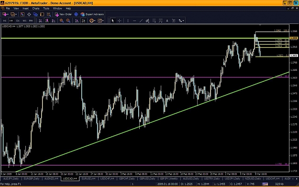This screenshot has height=187, width=299.
Task: Switch to the EURGBP,Daily chart tab
Action: point(32,179)
